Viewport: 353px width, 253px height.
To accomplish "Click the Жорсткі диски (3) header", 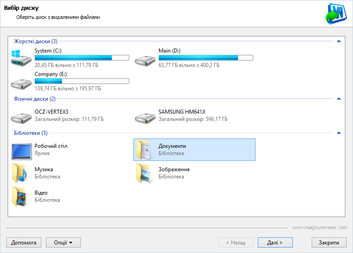I will 35,41.
